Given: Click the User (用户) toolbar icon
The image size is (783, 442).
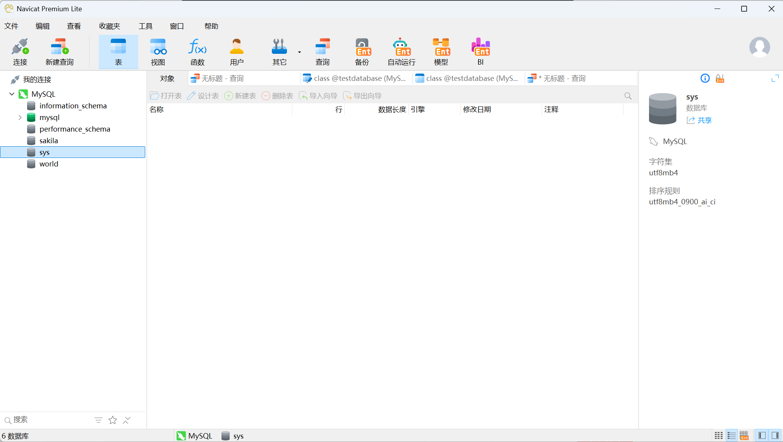Looking at the screenshot, I should click(x=237, y=51).
